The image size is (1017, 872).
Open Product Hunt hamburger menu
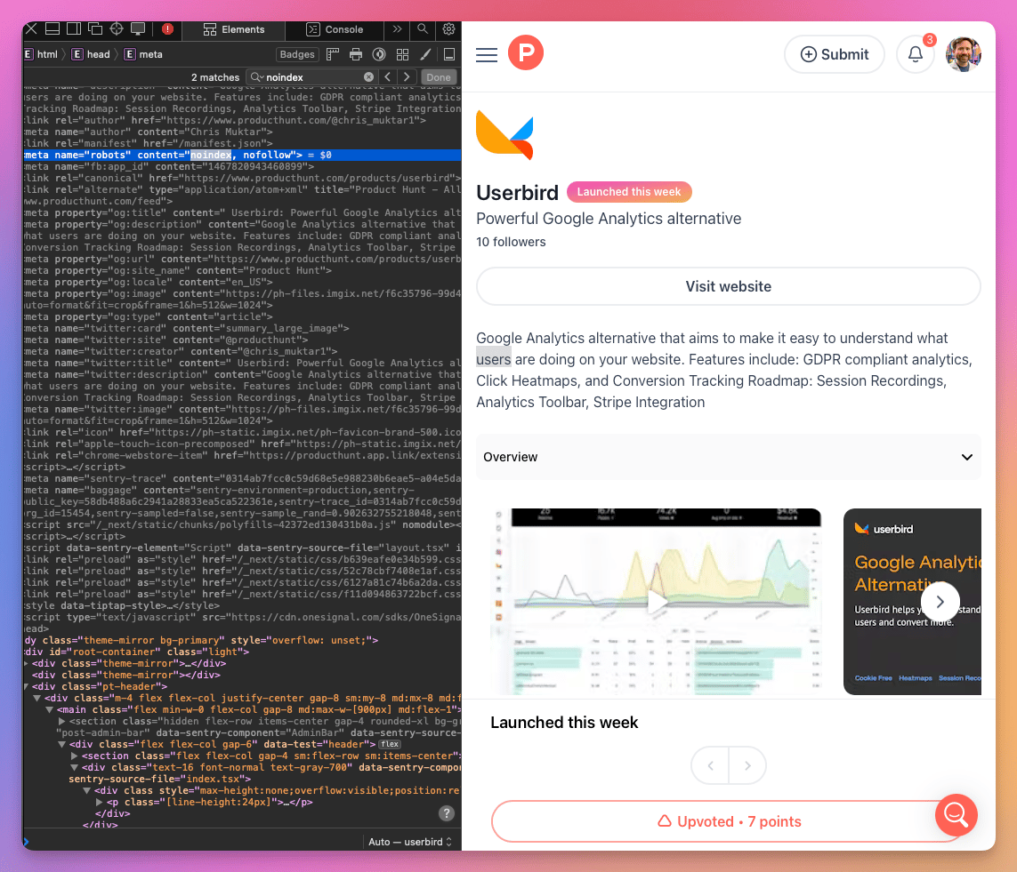(487, 54)
